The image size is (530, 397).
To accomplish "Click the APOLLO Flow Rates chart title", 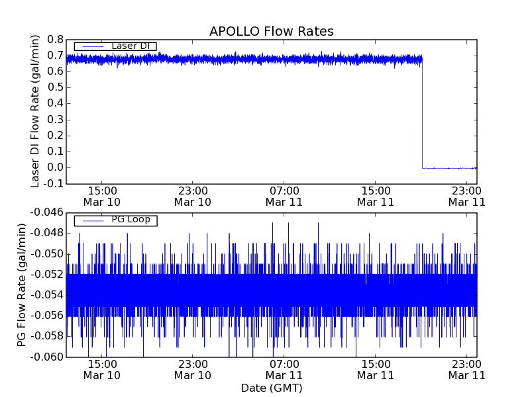I will coord(271,31).
